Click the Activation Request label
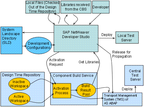Screen dimensions: 144x108 [x=57, y=62]
